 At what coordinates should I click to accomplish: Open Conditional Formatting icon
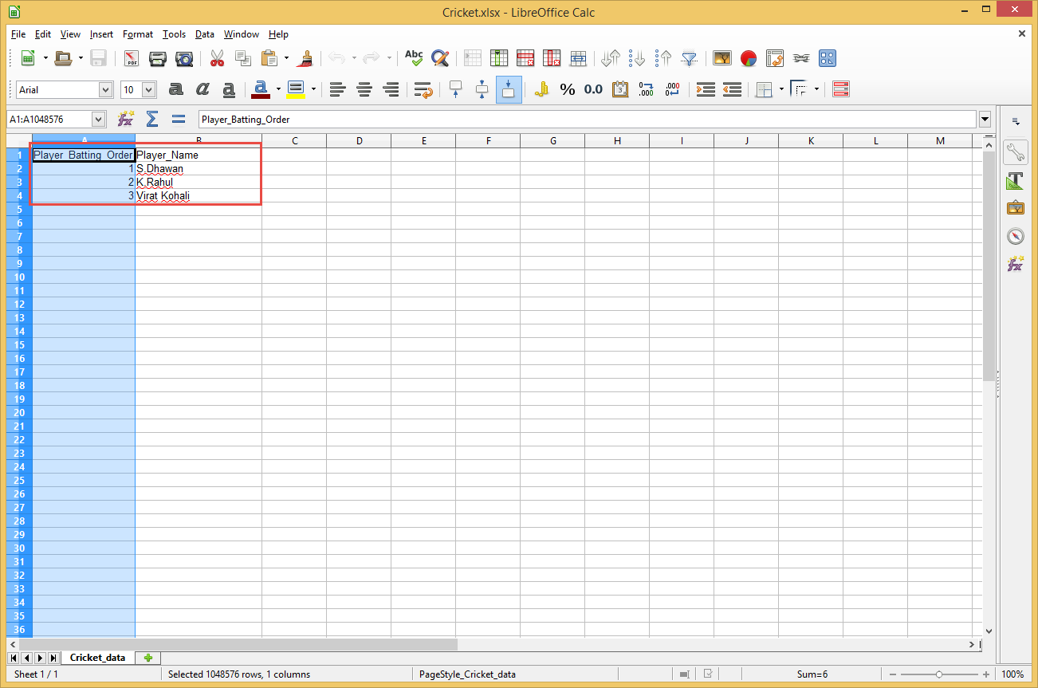point(841,89)
